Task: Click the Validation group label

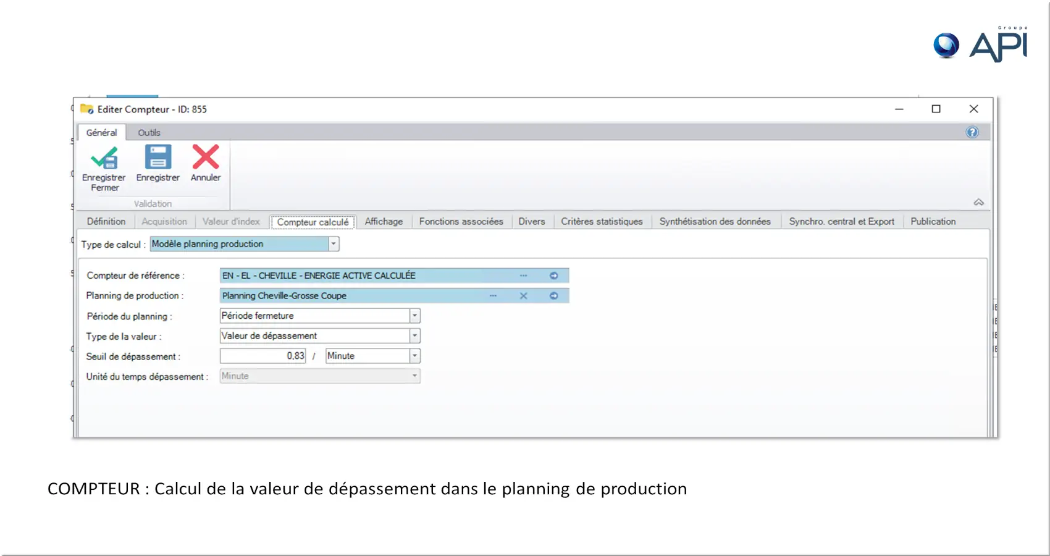Action: (153, 204)
